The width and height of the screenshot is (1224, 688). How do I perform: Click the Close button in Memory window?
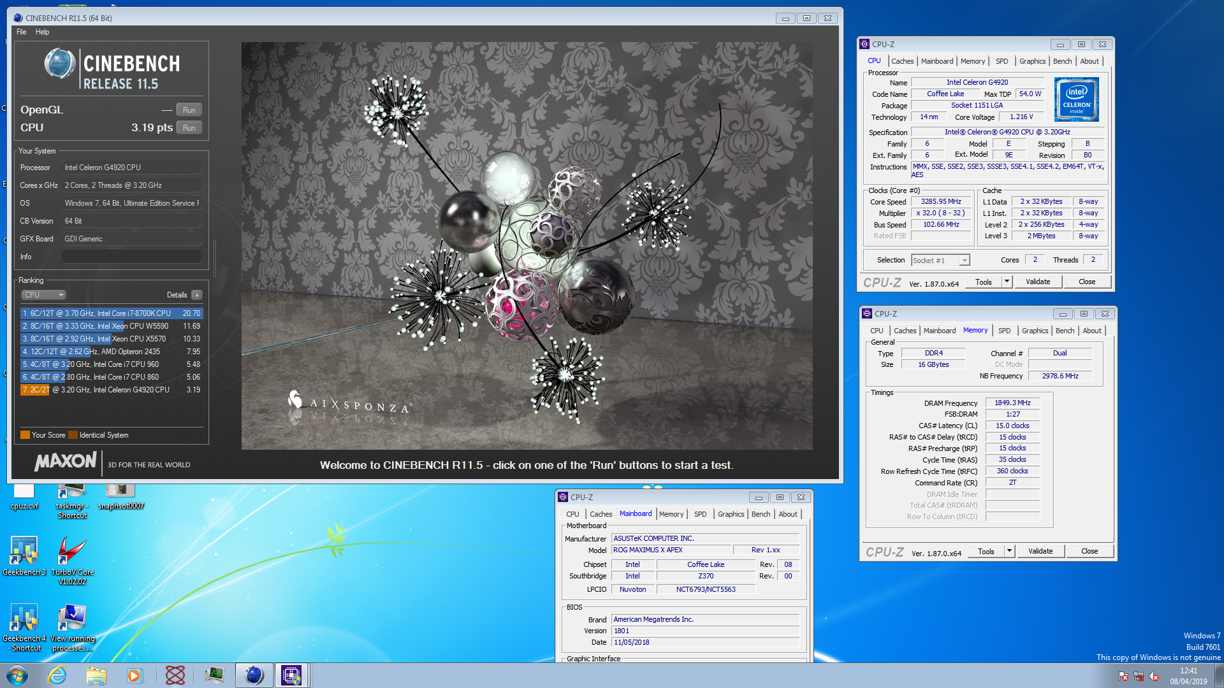coord(1089,551)
